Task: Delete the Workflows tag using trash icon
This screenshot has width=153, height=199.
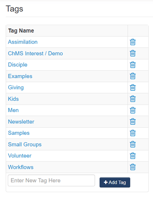Action: [x=133, y=167]
